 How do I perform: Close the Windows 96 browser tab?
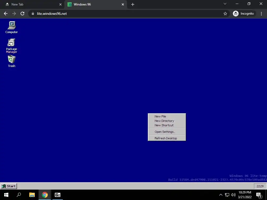(x=123, y=4)
